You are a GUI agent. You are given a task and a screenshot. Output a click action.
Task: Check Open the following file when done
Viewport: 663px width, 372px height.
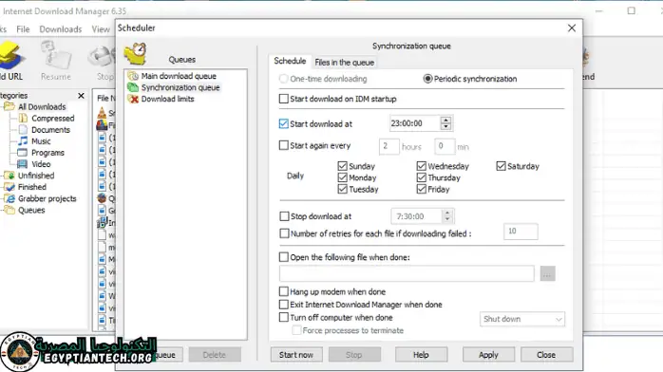click(284, 257)
